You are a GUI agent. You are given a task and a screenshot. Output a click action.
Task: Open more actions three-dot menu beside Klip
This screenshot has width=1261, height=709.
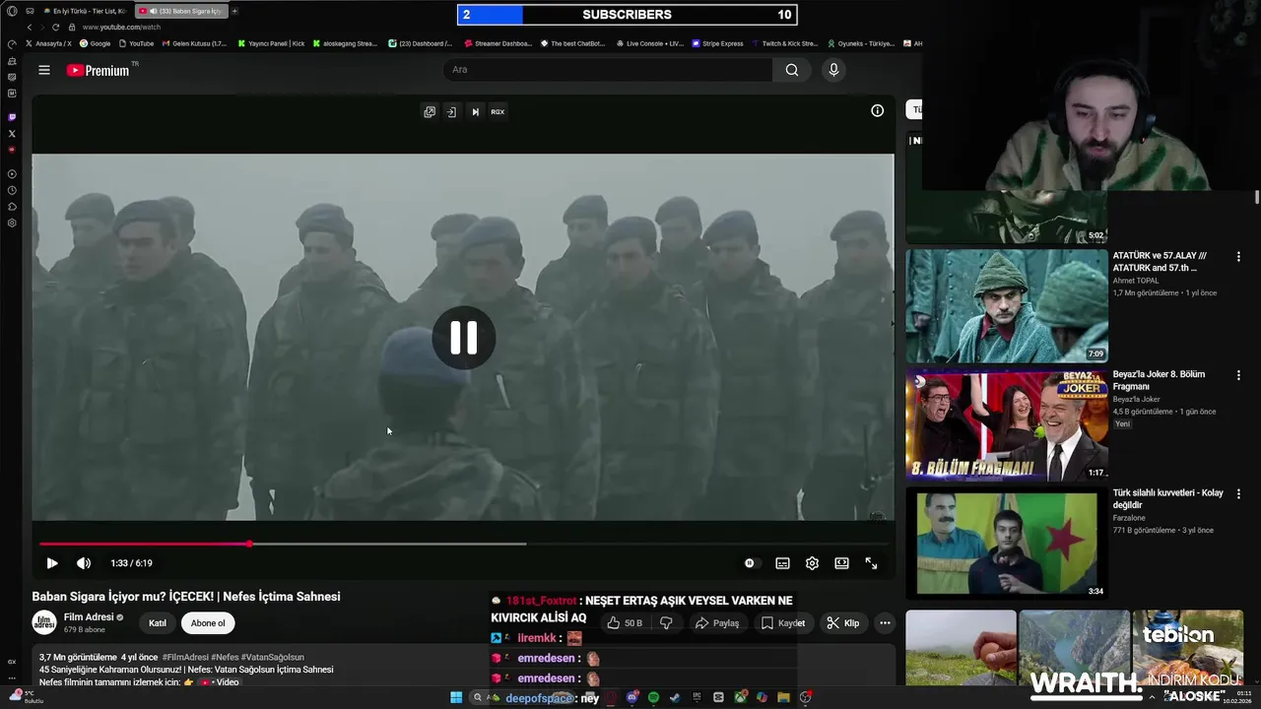pyautogui.click(x=885, y=622)
